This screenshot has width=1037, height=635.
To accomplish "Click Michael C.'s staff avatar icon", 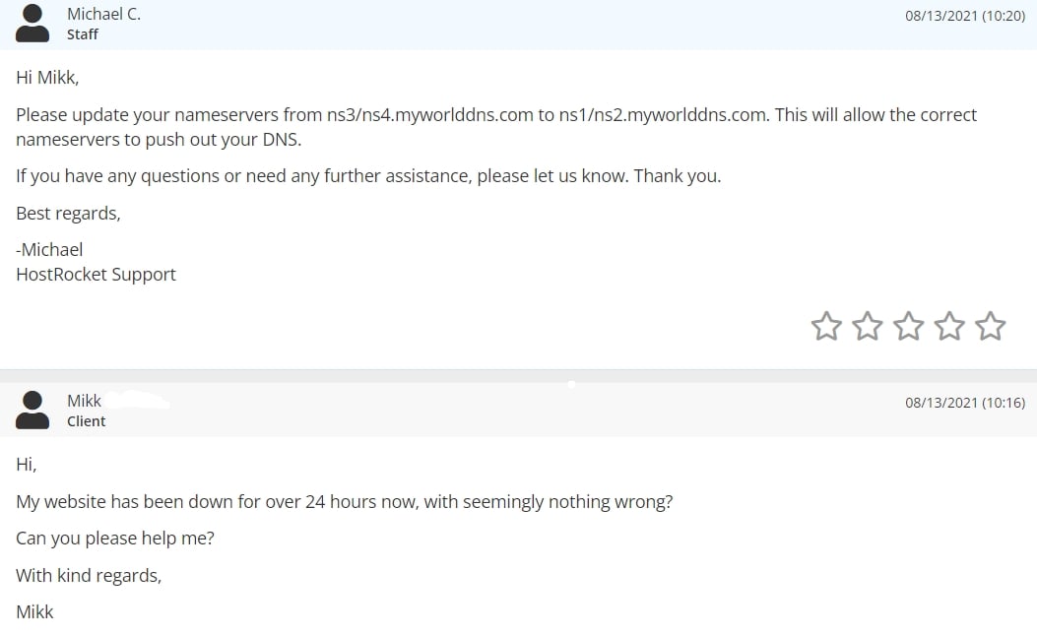I will click(x=32, y=24).
